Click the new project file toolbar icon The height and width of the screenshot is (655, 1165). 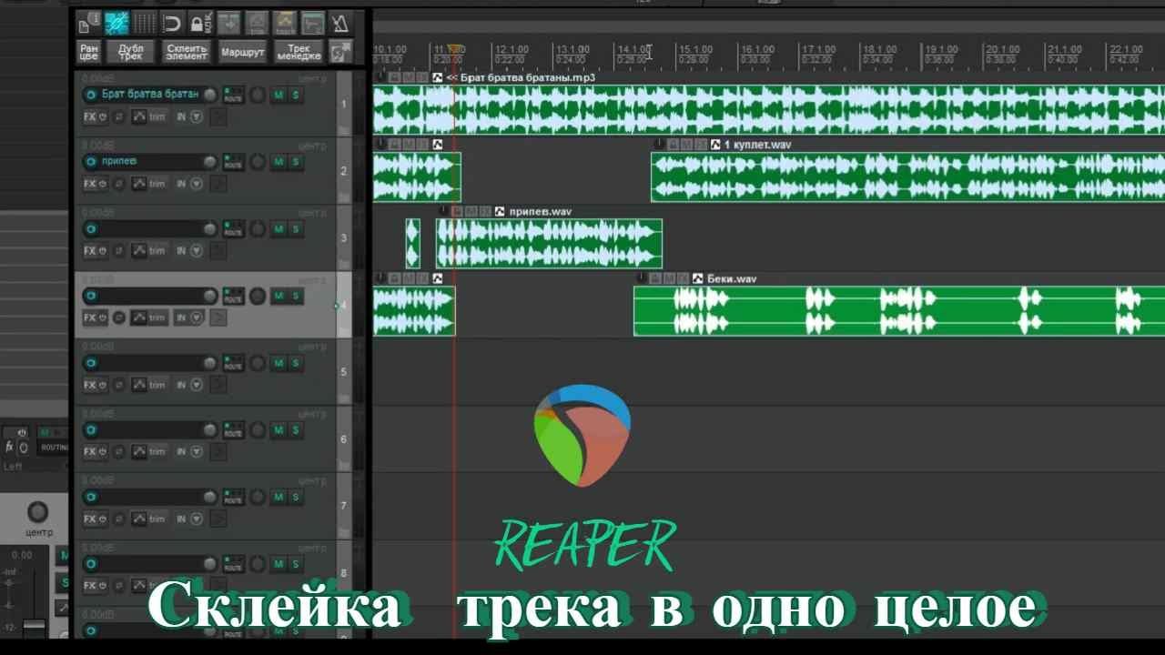tap(88, 23)
